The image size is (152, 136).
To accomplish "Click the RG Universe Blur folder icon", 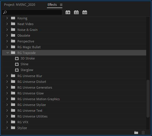I will point(13,76).
